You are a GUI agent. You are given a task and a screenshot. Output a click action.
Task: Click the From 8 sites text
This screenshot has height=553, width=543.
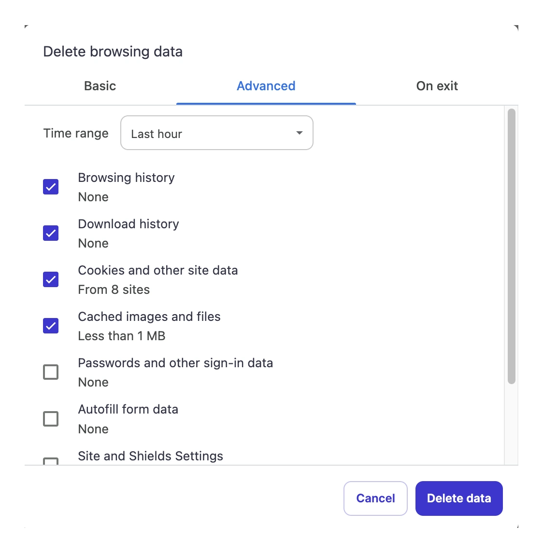coord(114,290)
